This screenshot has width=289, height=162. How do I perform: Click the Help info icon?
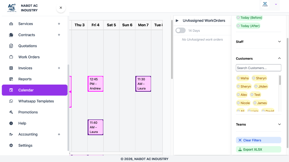11,123
